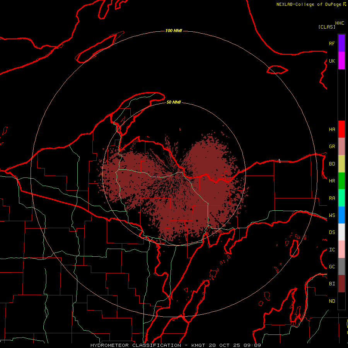Click the UK magenta legend color
The width and height of the screenshot is (348, 348).
[x=341, y=61]
